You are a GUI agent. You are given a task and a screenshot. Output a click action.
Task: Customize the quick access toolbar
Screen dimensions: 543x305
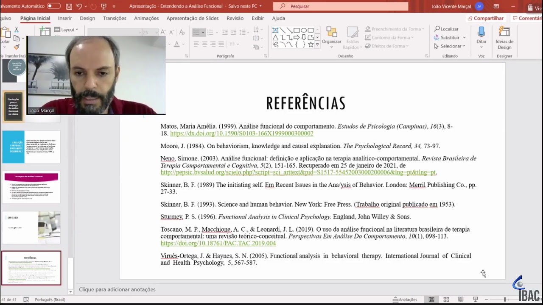click(x=114, y=6)
